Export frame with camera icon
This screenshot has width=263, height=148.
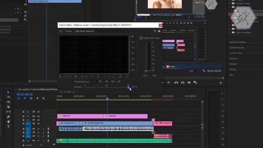pyautogui.click(x=189, y=83)
